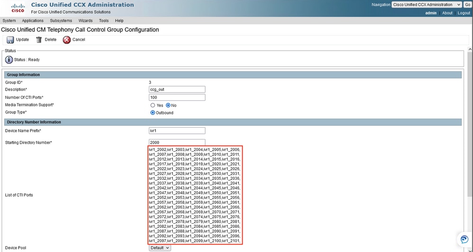473x252 pixels.
Task: Open the Navigation dropdown menu
Action: click(427, 5)
